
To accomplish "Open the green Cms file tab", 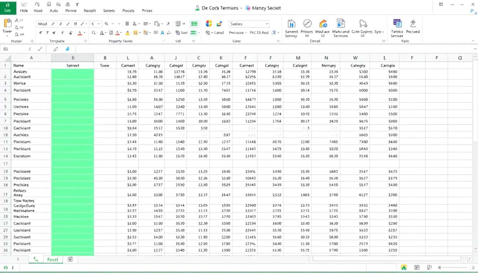I will coord(8,7).
